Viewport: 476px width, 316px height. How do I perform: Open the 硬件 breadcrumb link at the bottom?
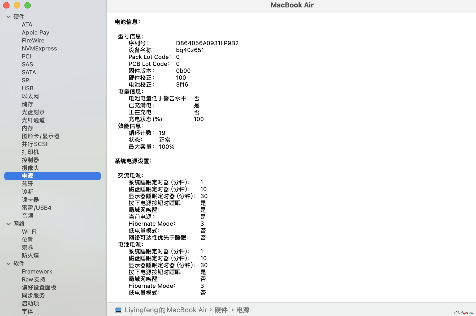click(221, 310)
